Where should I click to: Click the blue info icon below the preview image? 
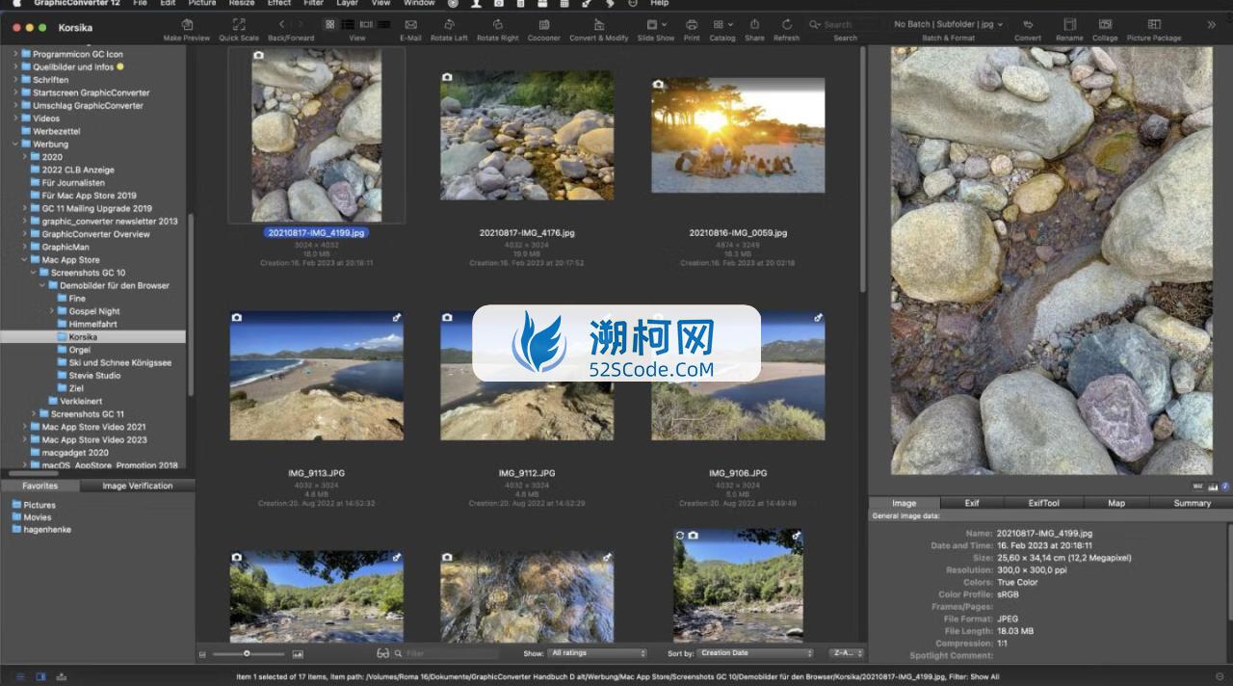click(1225, 487)
